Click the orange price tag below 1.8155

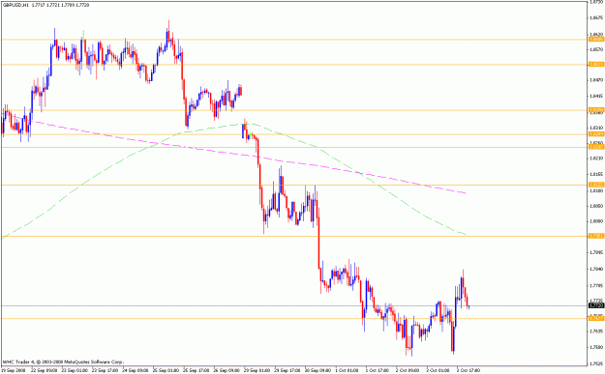[x=595, y=185]
